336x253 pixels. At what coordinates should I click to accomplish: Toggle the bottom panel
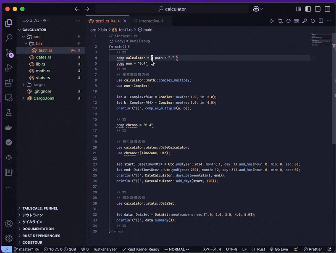pyautogui.click(x=318, y=9)
